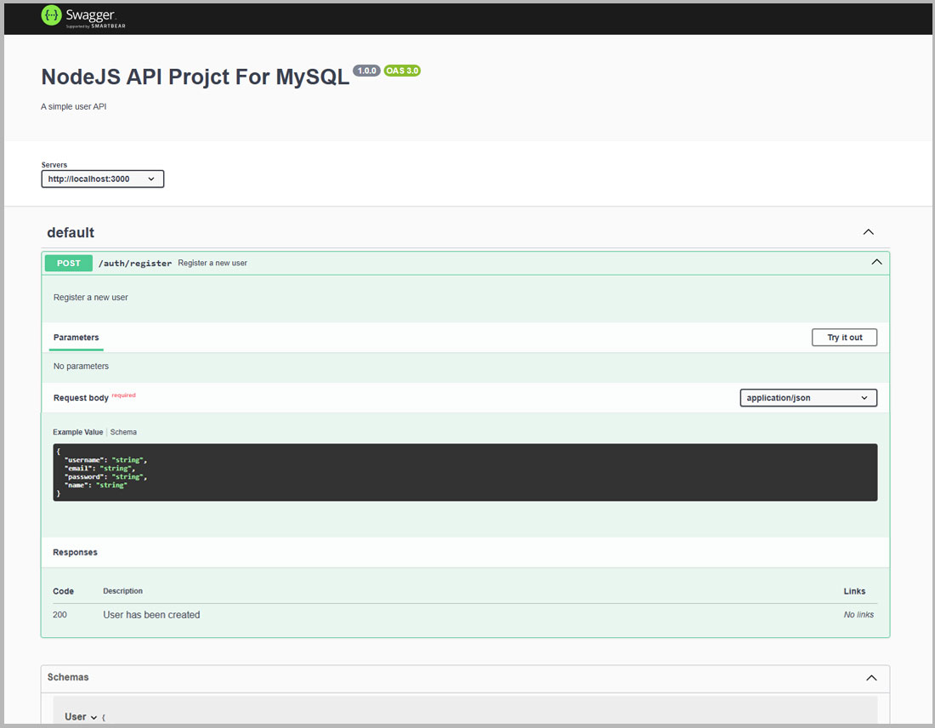Click the Schemas section heading
Viewport: 935px width, 728px height.
point(68,677)
